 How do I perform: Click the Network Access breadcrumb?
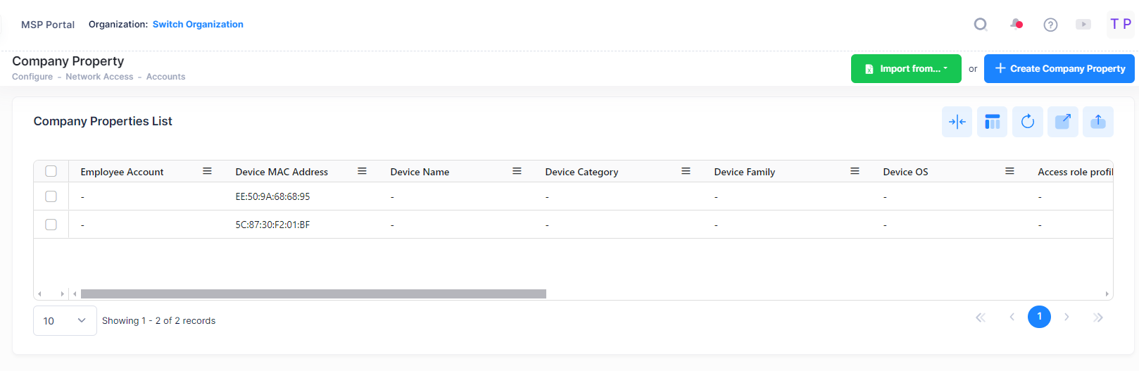coord(99,77)
